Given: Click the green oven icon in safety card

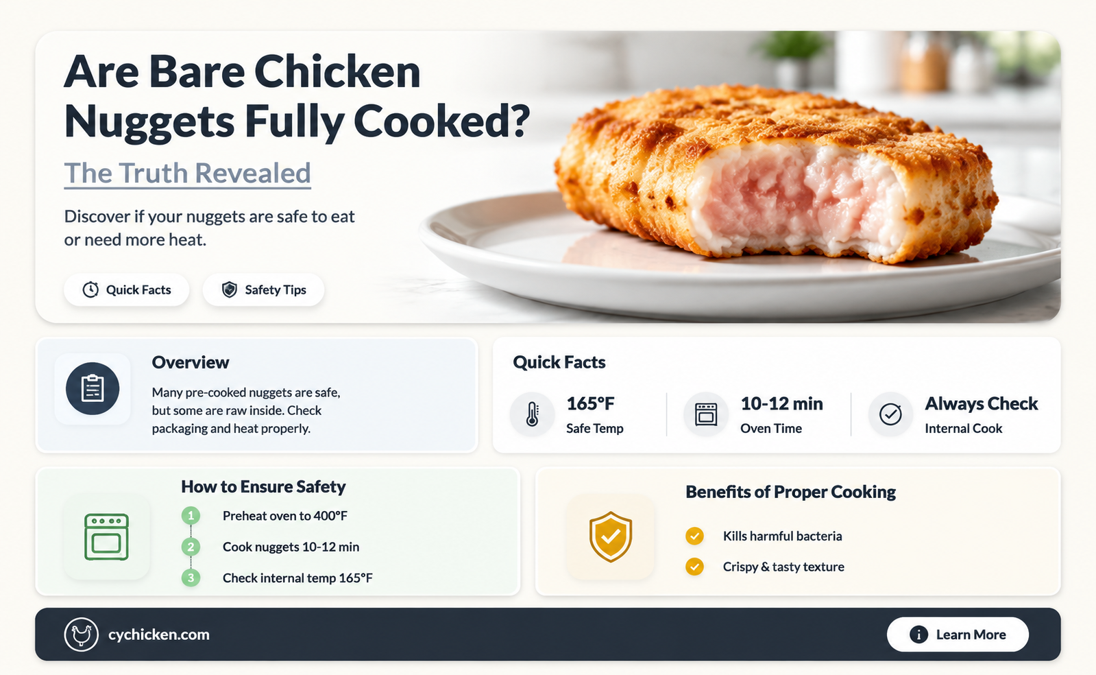Looking at the screenshot, I should click(106, 537).
